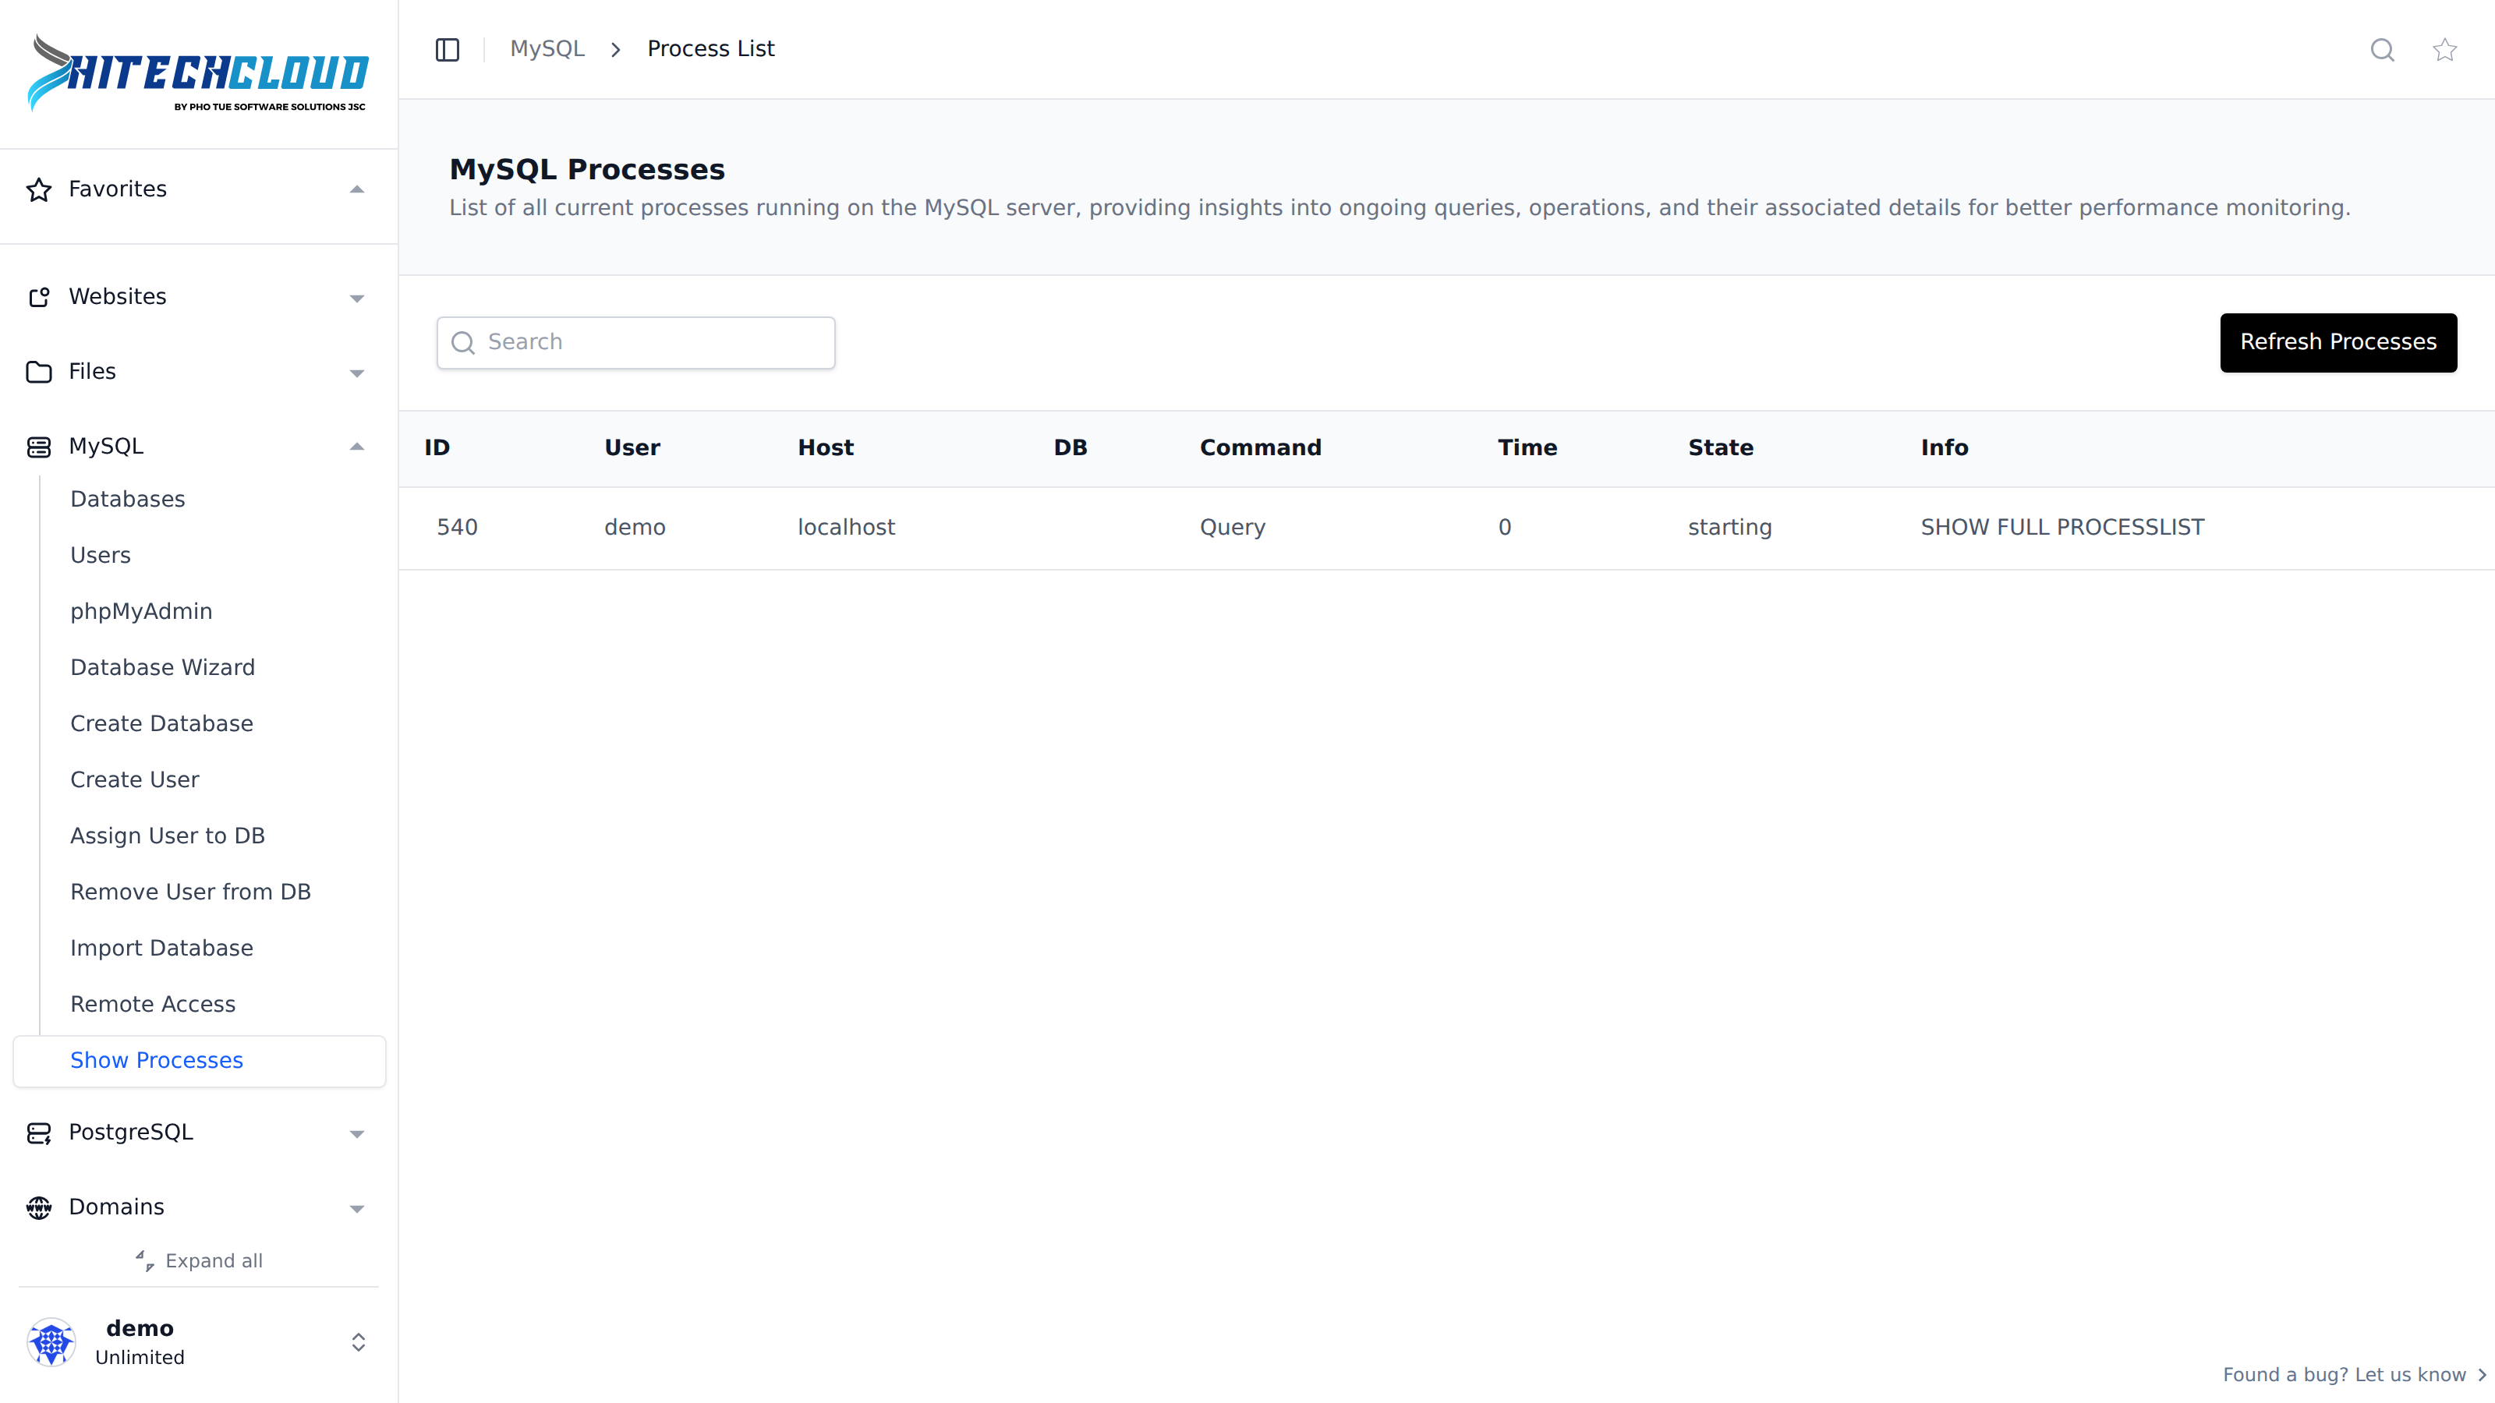Image resolution: width=2495 pixels, height=1403 pixels.
Task: Collapse the Favorites section arrow
Action: click(356, 189)
